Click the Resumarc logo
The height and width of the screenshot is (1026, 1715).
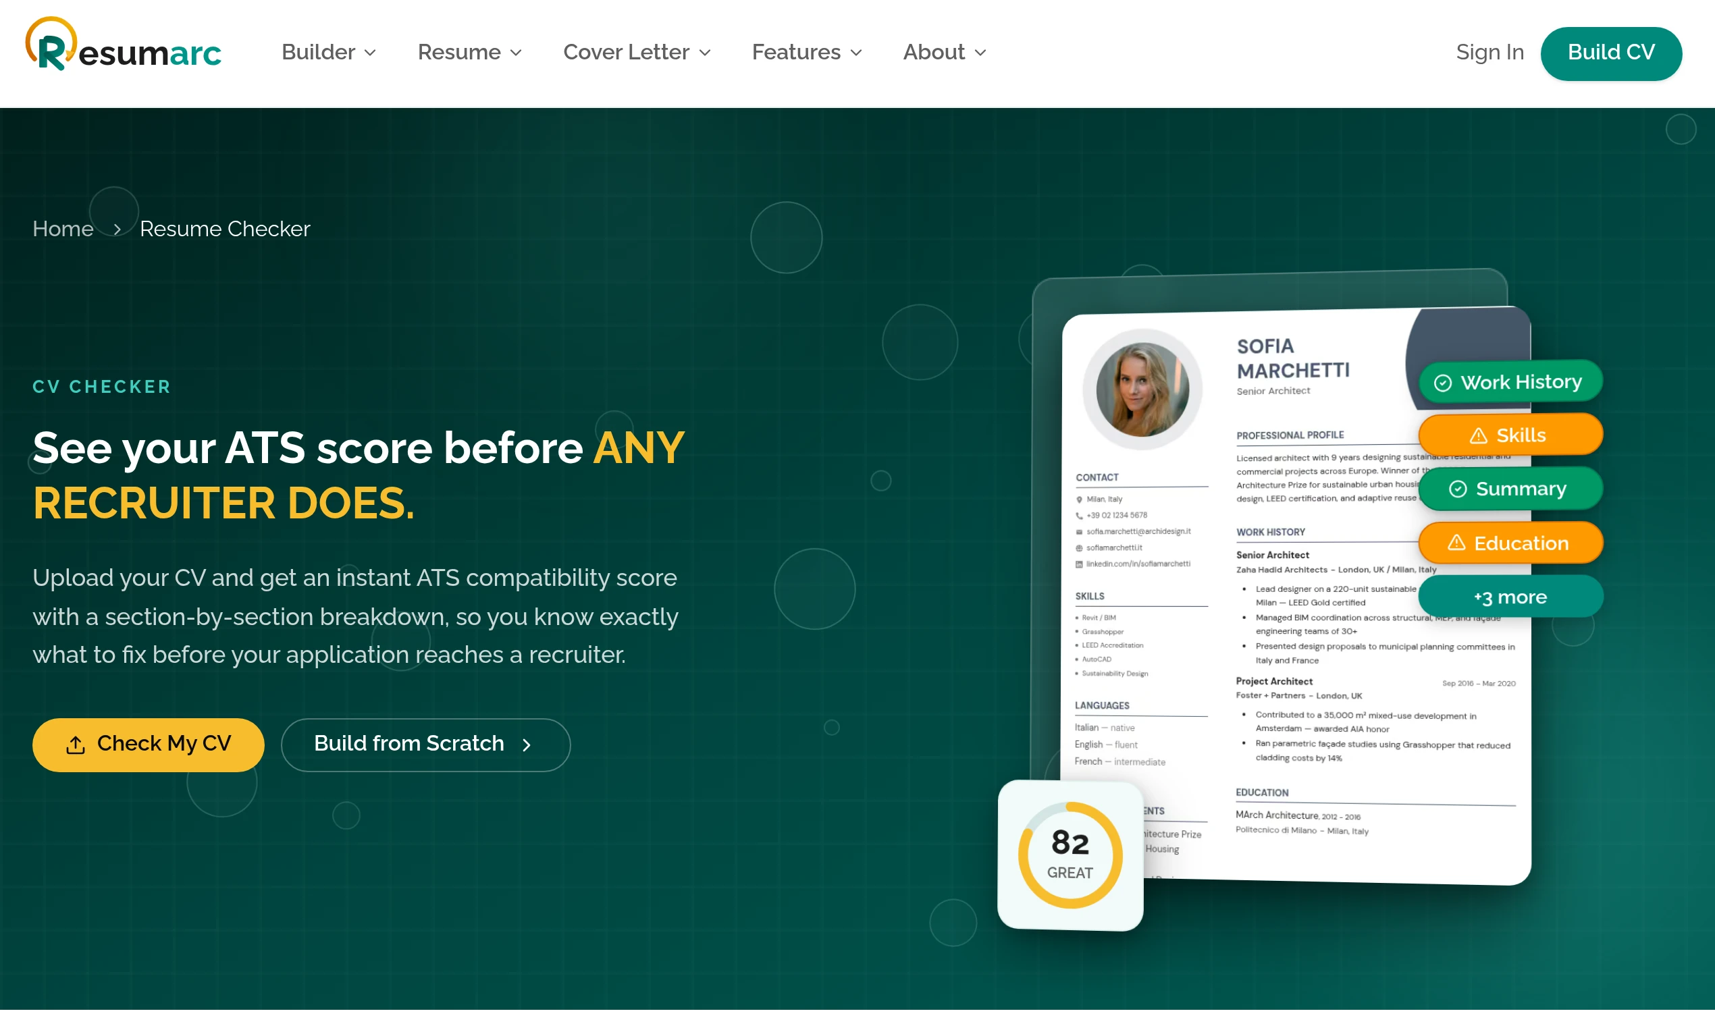coord(123,45)
